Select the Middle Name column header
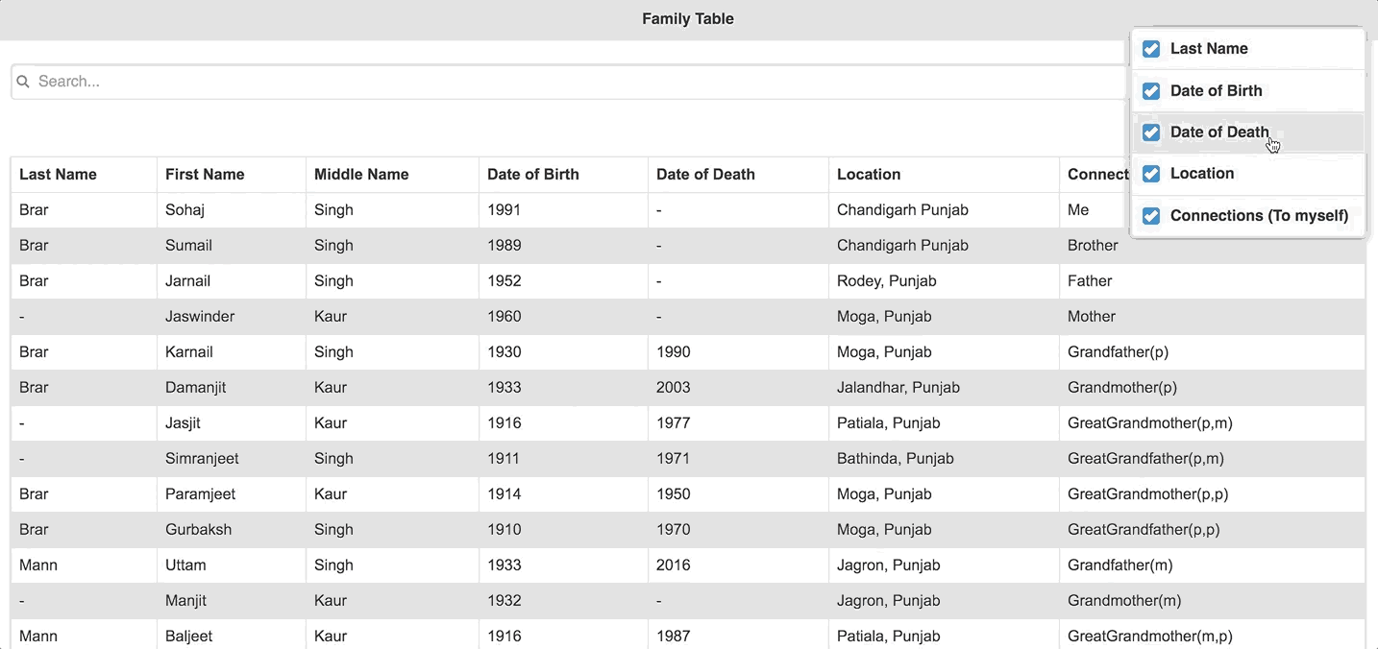The image size is (1378, 649). click(x=361, y=175)
